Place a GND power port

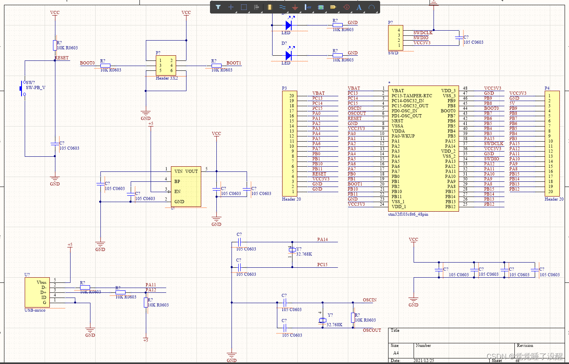(295, 7)
